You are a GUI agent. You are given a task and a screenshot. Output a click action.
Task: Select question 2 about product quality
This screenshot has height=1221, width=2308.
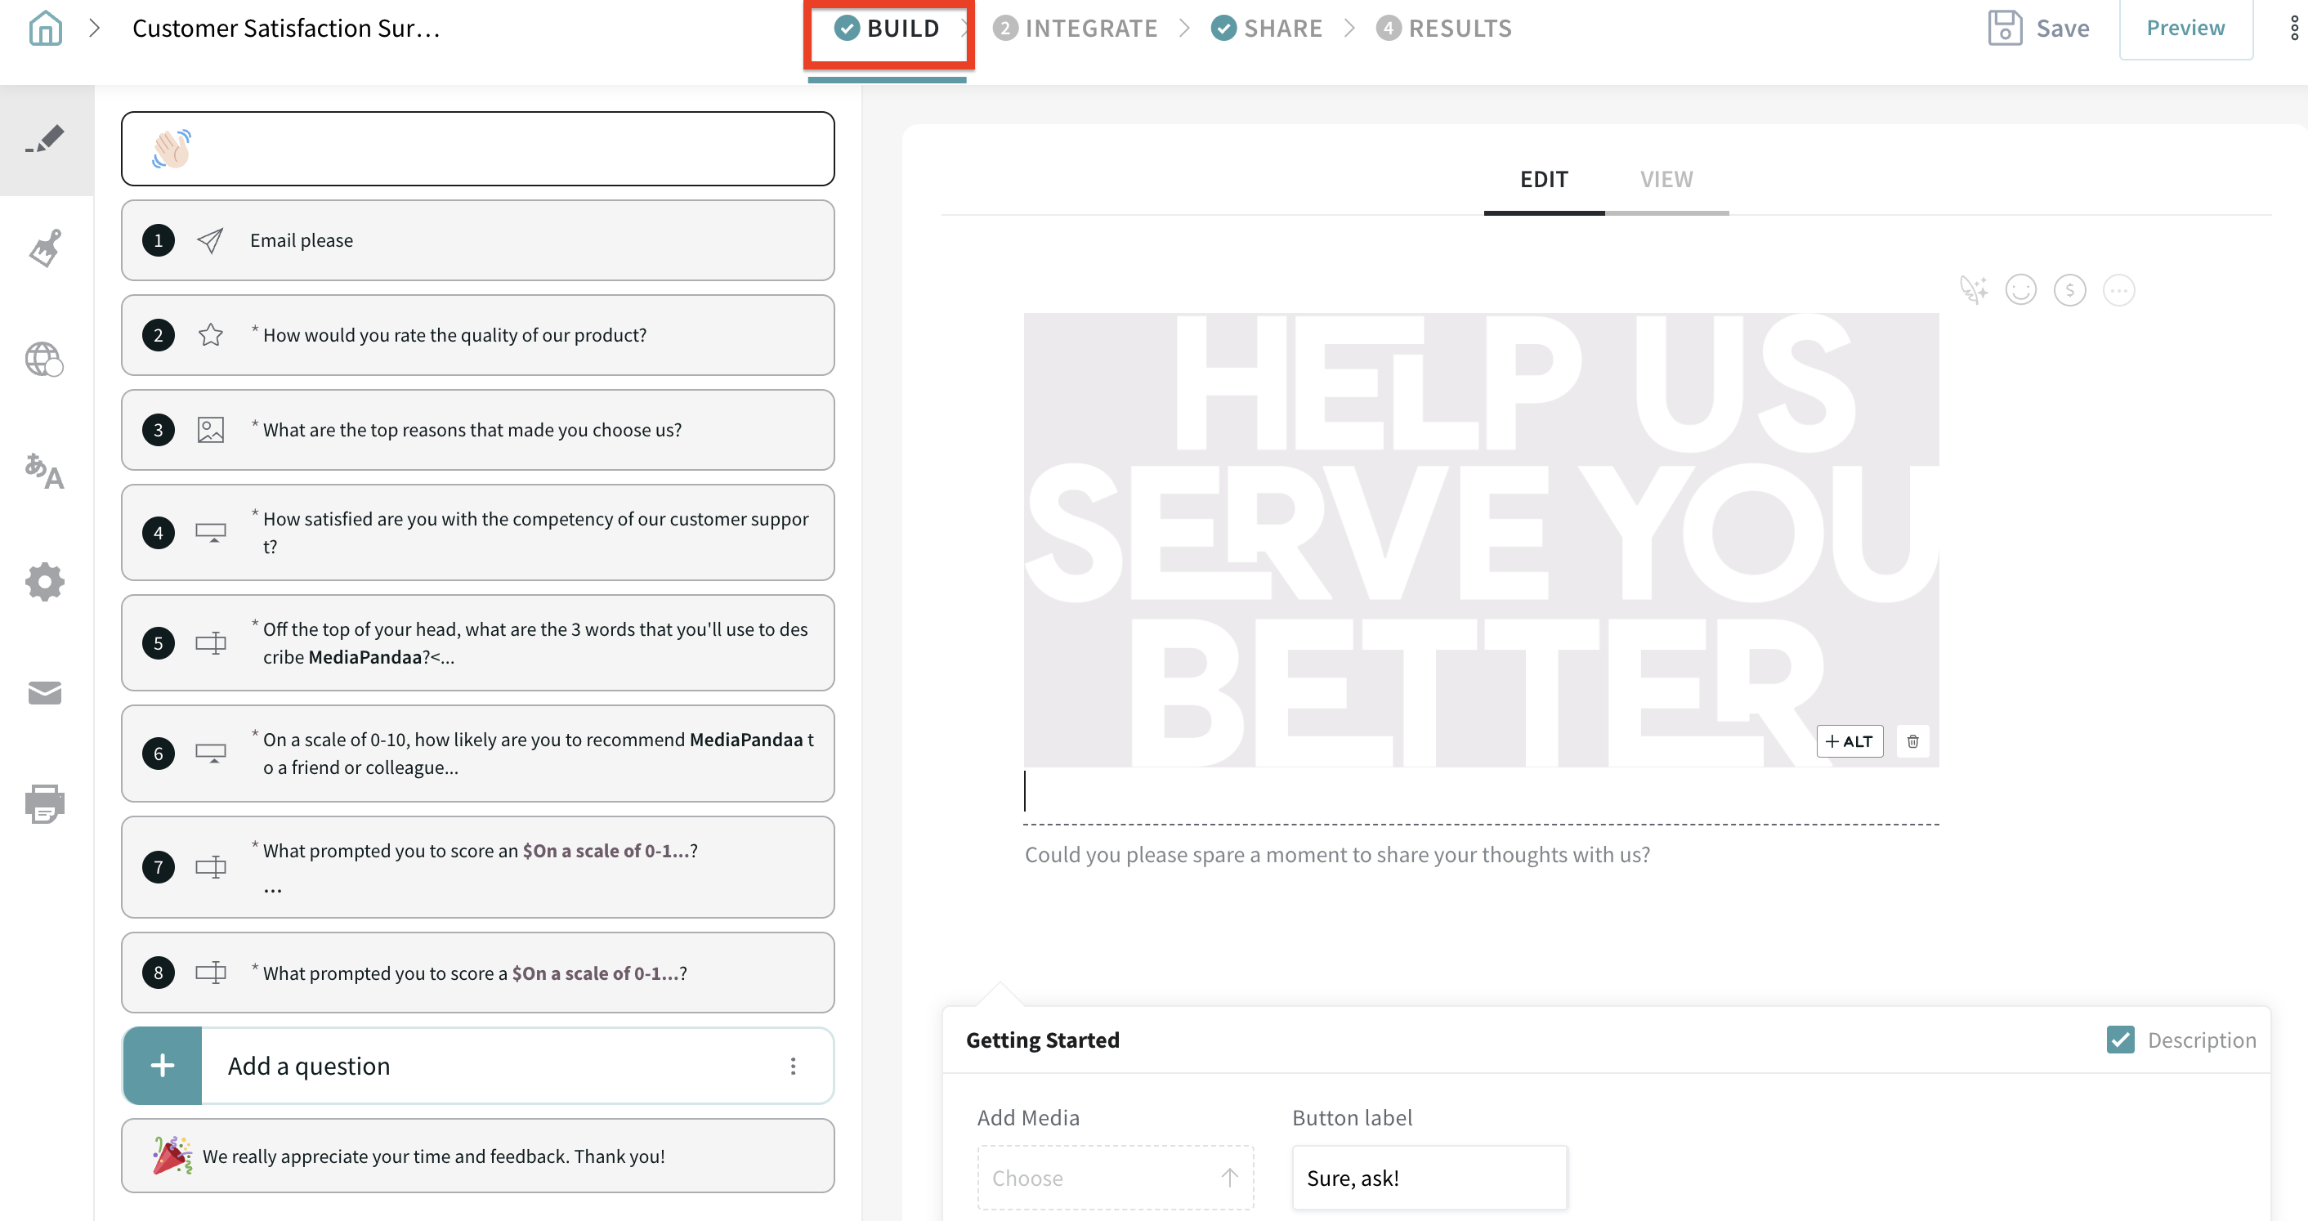[477, 335]
